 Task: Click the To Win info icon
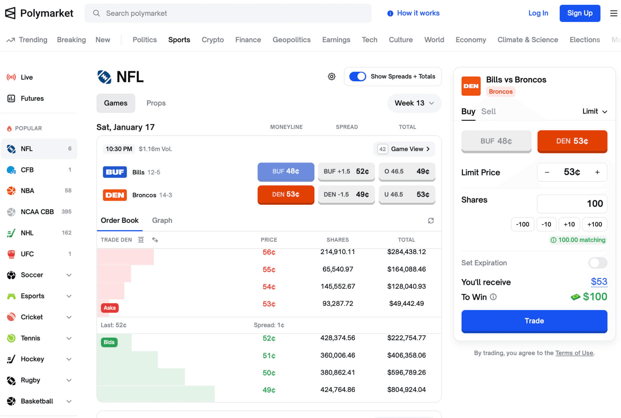coord(493,297)
